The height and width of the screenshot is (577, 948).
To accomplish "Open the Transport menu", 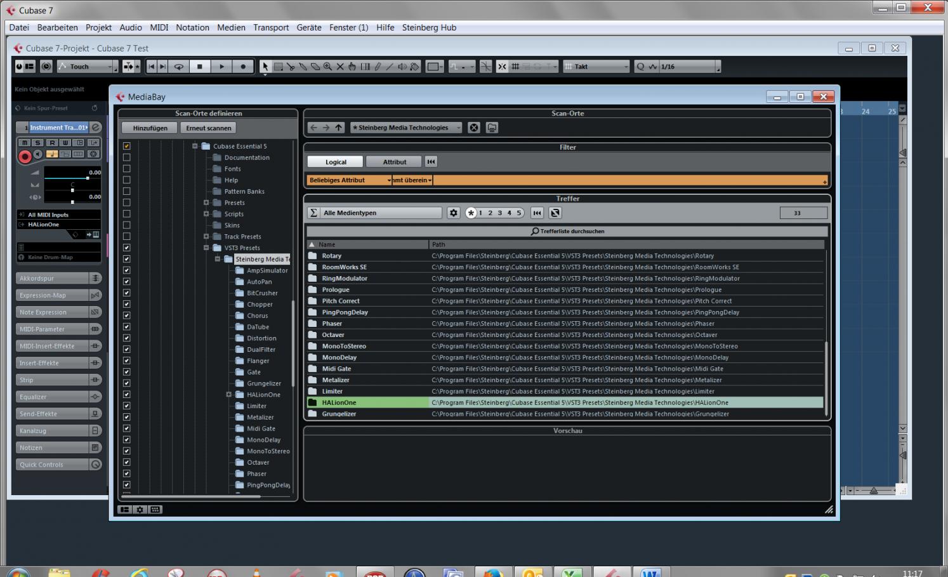I will tap(271, 27).
